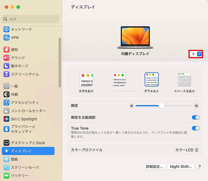Click the 内蔵ディスプレイ MacBook image
The width and height of the screenshot is (208, 181).
[135, 37]
